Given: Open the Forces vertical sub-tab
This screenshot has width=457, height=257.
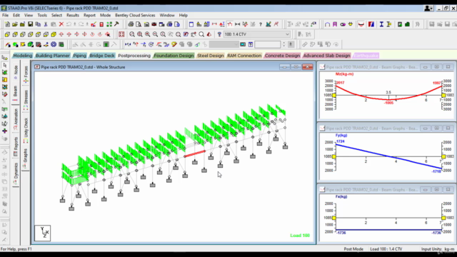Looking at the screenshot, I should [26, 74].
